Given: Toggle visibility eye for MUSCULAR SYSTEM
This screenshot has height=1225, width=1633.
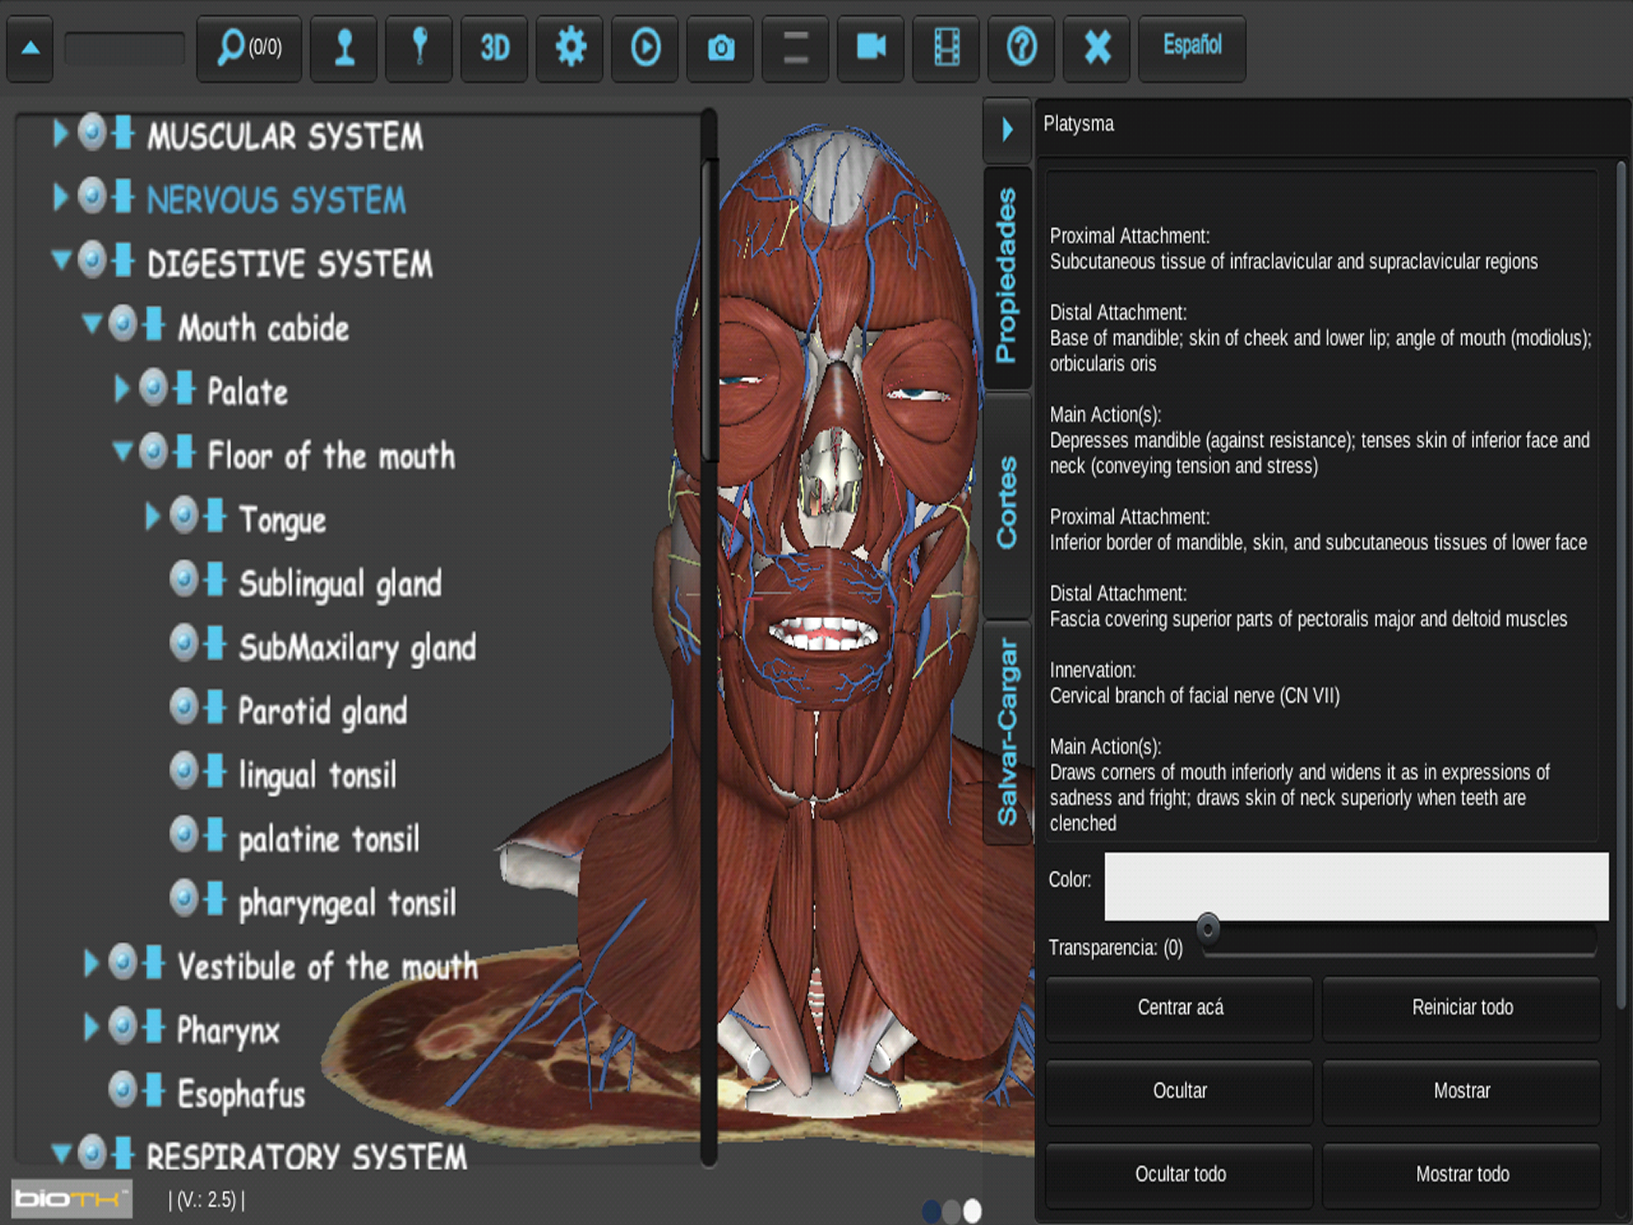Looking at the screenshot, I should [x=92, y=132].
